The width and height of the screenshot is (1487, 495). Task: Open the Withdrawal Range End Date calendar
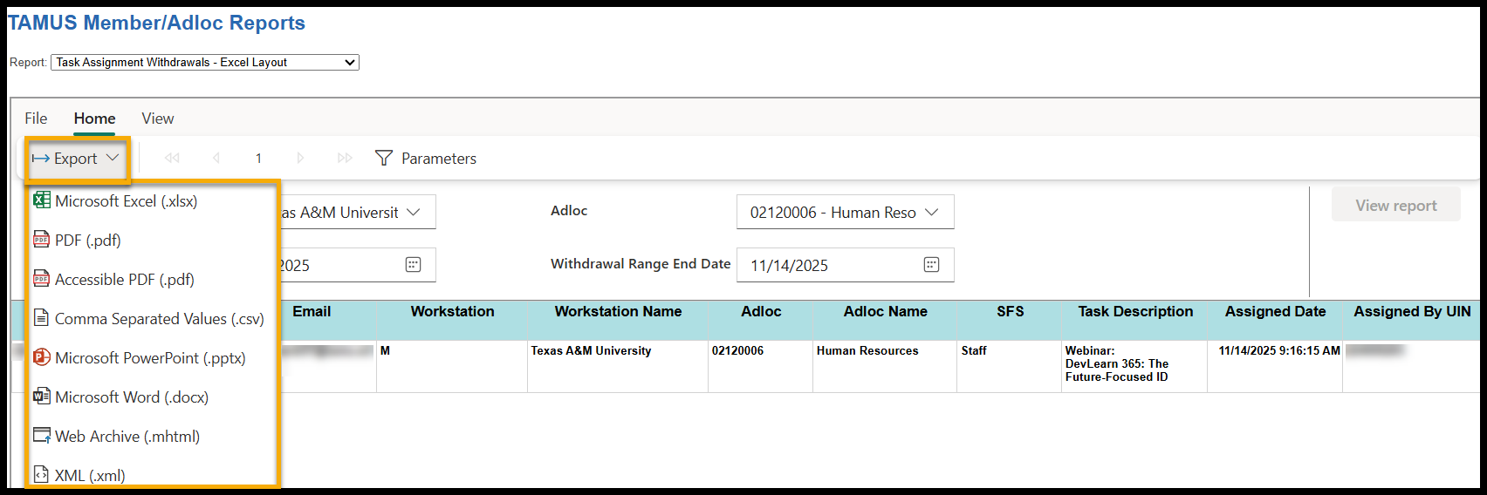[931, 265]
